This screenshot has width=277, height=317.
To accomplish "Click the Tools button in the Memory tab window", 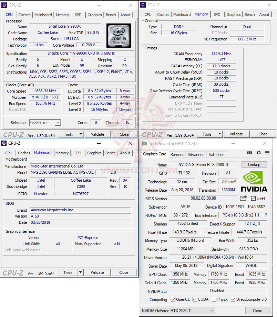I will point(207,134).
